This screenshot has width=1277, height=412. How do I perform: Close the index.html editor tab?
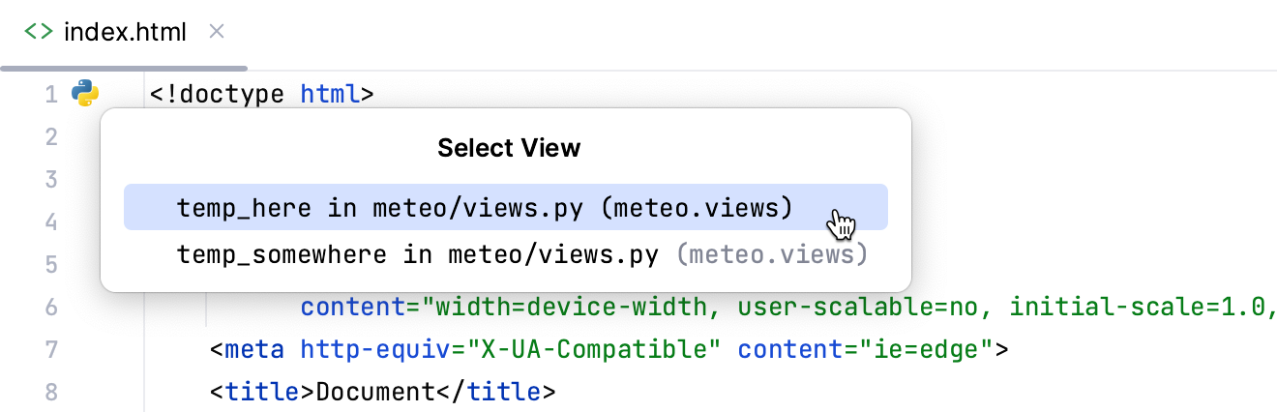tap(217, 32)
